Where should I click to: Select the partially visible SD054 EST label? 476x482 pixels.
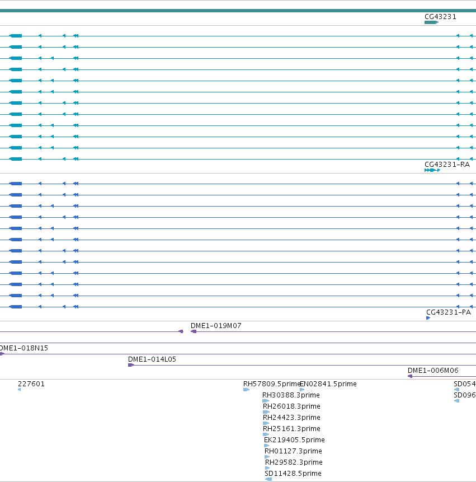coord(465,384)
